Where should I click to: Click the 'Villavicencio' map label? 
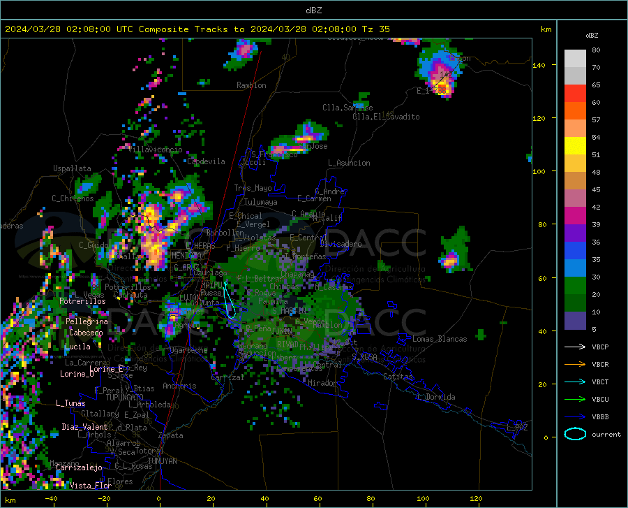tap(156, 150)
